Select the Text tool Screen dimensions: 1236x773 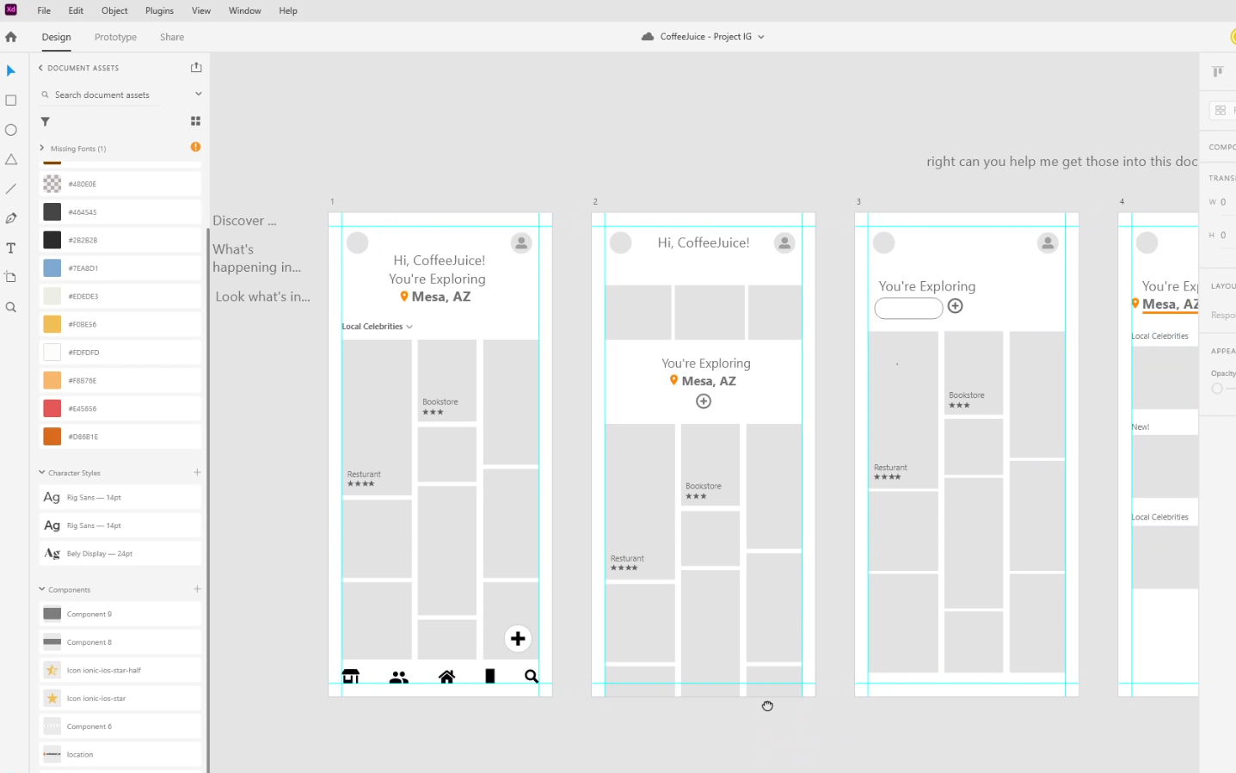[x=11, y=248]
